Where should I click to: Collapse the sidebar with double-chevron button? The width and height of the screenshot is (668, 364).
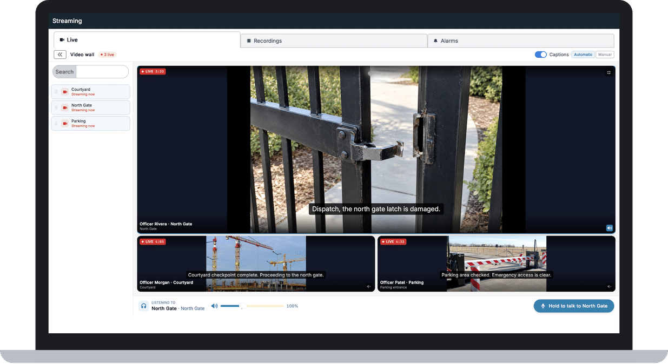60,55
